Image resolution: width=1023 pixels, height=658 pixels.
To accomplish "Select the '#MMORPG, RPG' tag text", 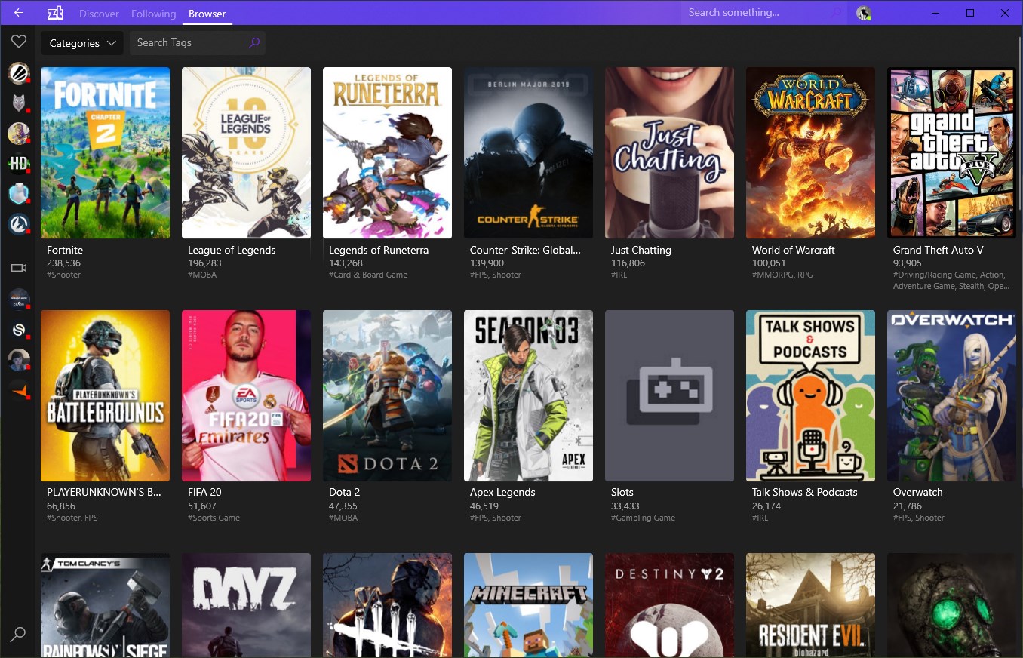I will [782, 275].
